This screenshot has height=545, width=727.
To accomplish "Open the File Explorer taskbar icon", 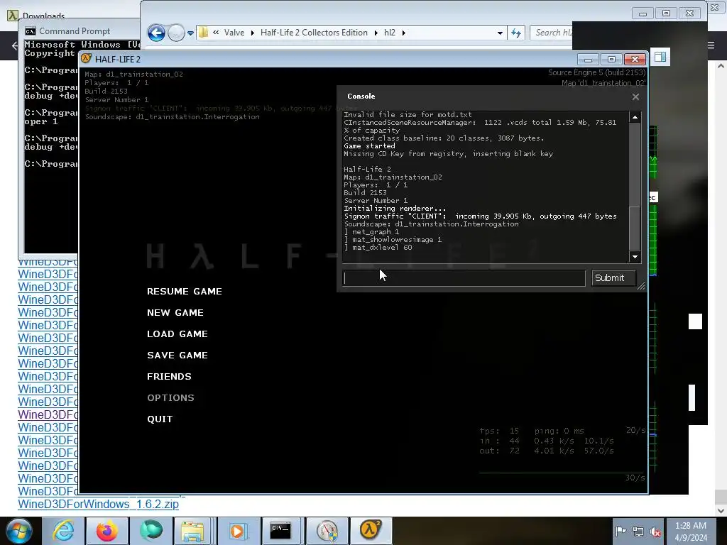I will [x=192, y=531].
